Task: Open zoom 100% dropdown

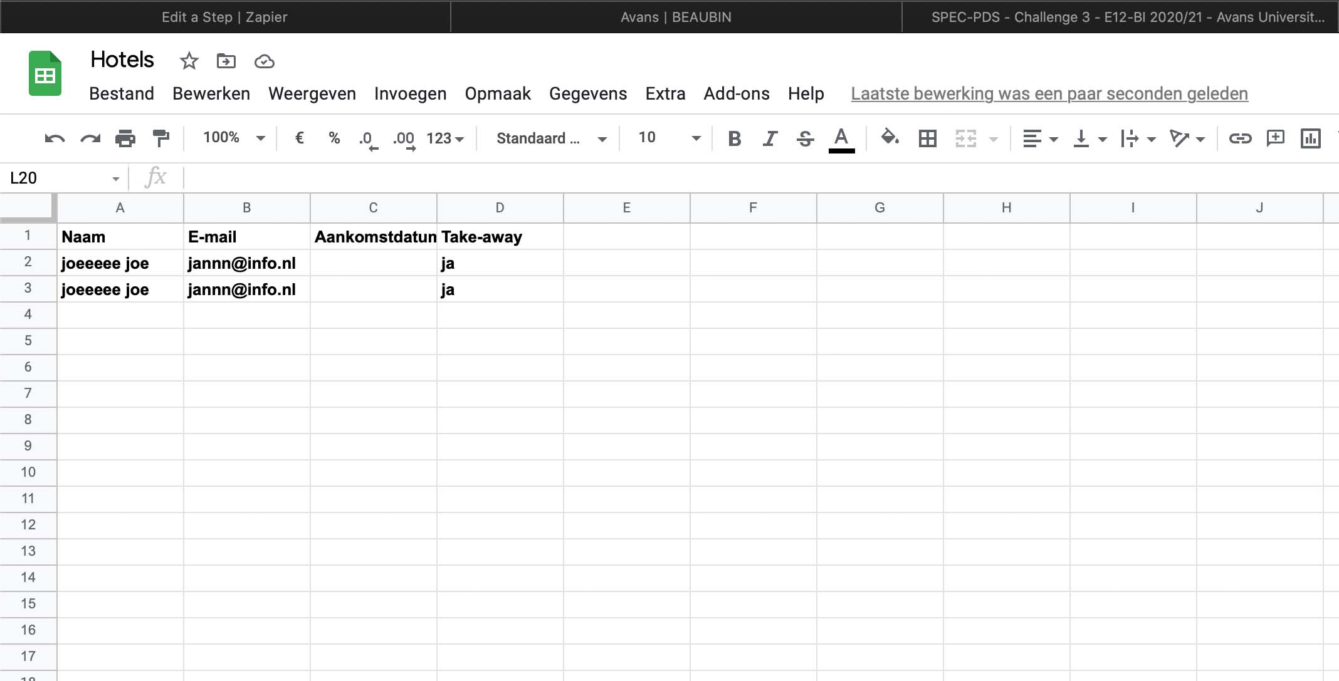Action: (234, 138)
